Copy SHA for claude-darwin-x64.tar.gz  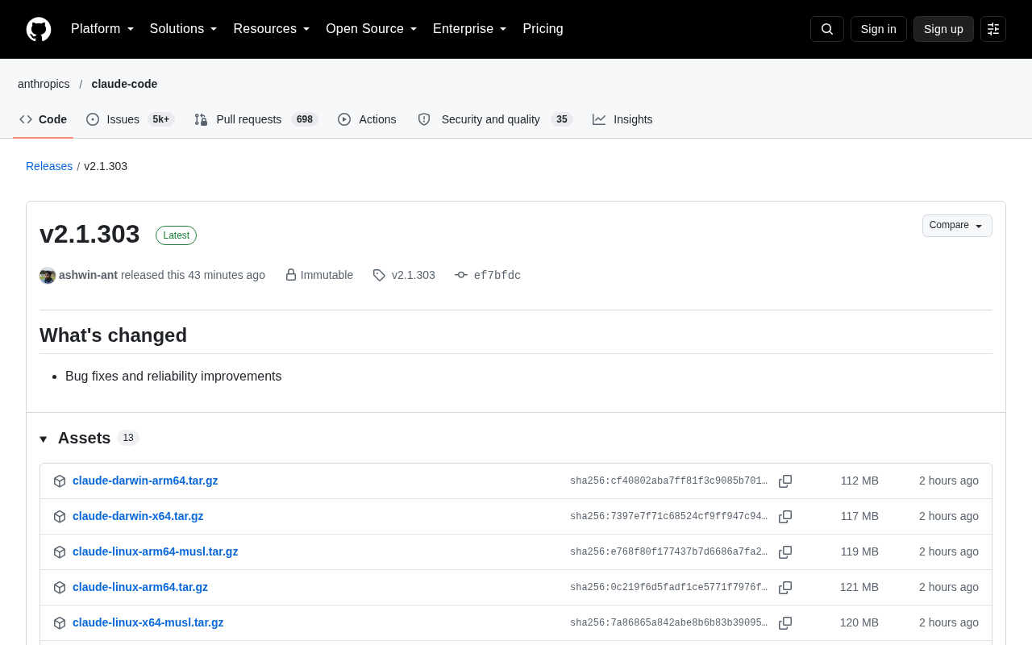[785, 517]
